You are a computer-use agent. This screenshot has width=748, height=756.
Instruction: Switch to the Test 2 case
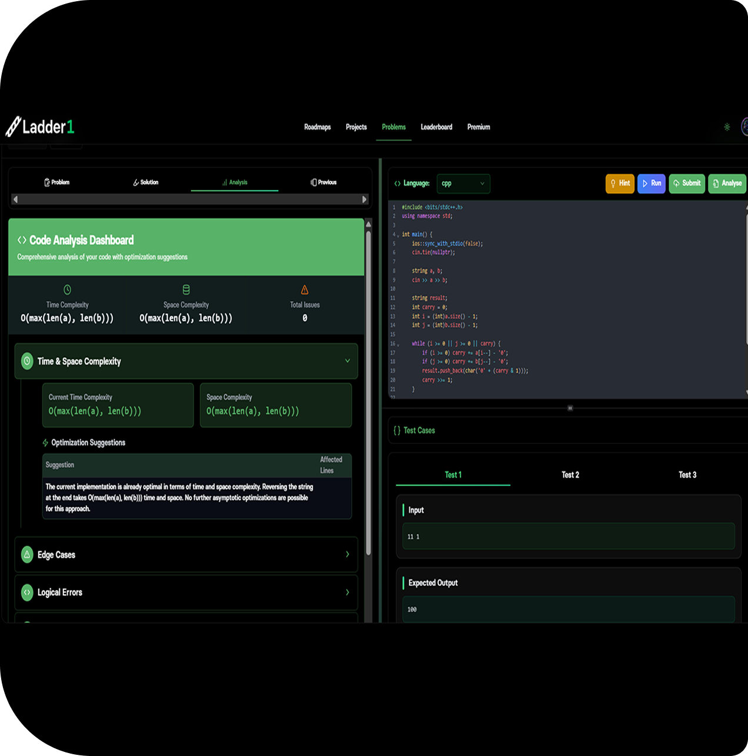(x=570, y=475)
